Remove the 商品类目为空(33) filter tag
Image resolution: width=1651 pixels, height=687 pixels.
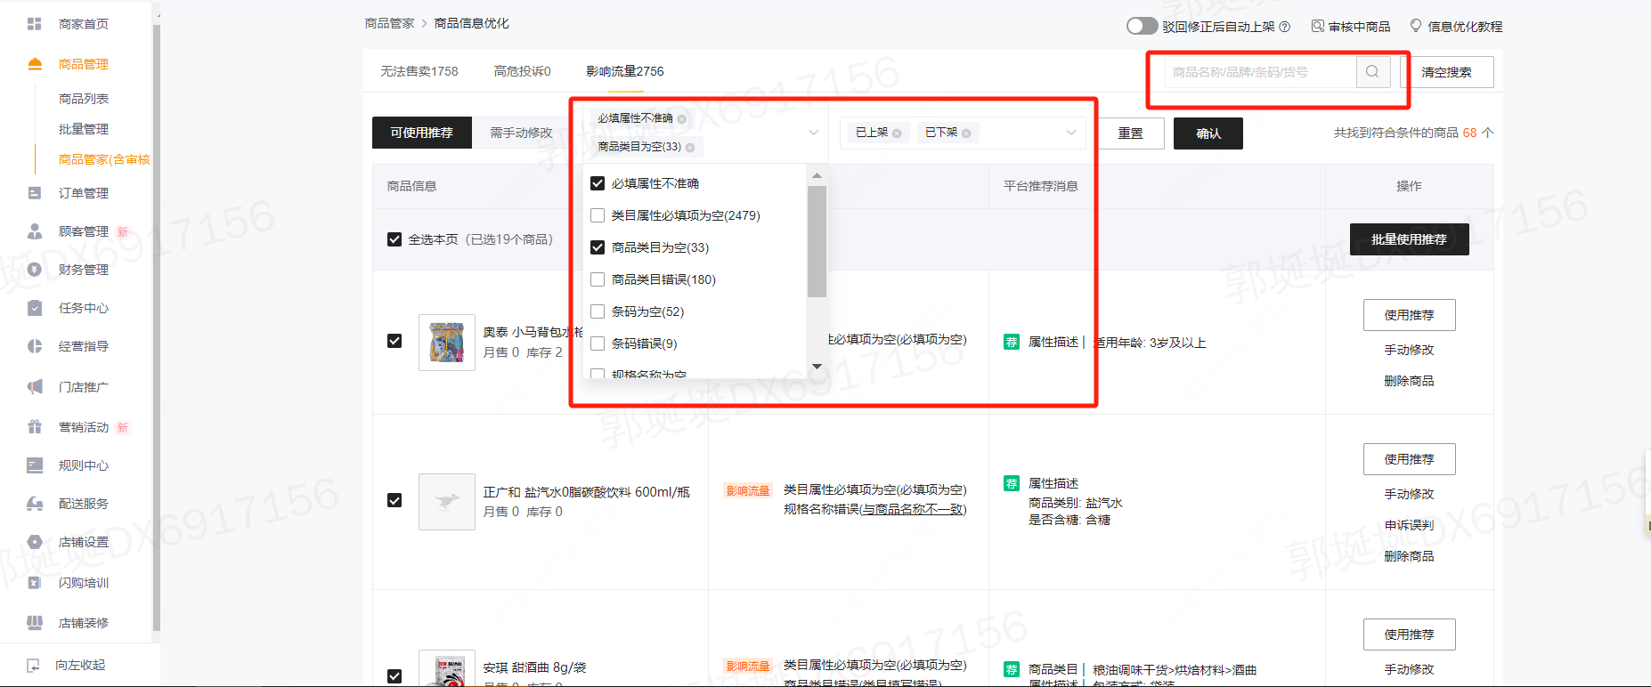690,148
